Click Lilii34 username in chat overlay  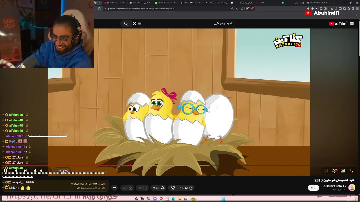(x=13, y=188)
